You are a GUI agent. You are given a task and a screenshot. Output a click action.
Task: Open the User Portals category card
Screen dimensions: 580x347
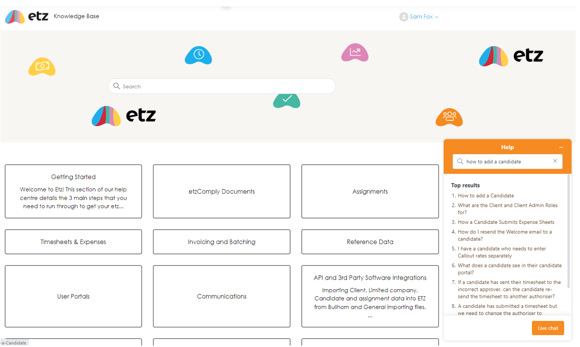73,296
